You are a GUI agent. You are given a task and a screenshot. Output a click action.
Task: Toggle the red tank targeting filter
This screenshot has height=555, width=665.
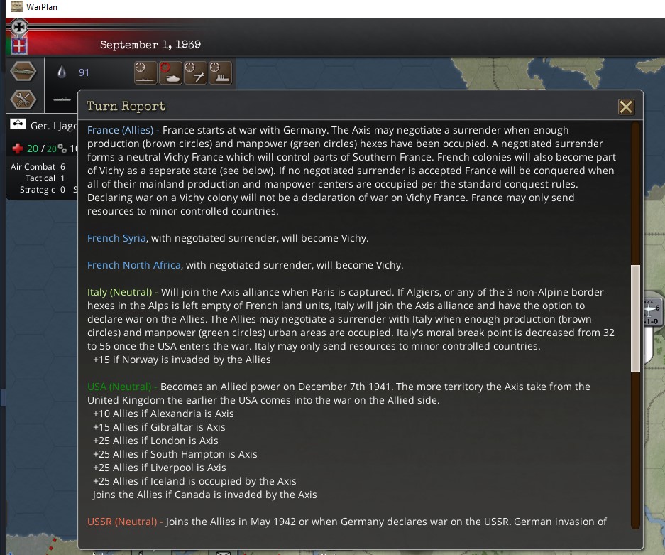pyautogui.click(x=170, y=72)
